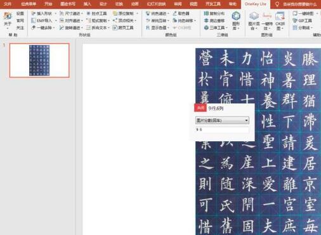Expand dropdown arrow next to 插入形状
The width and height of the screenshot is (321, 235).
click(x=56, y=13)
